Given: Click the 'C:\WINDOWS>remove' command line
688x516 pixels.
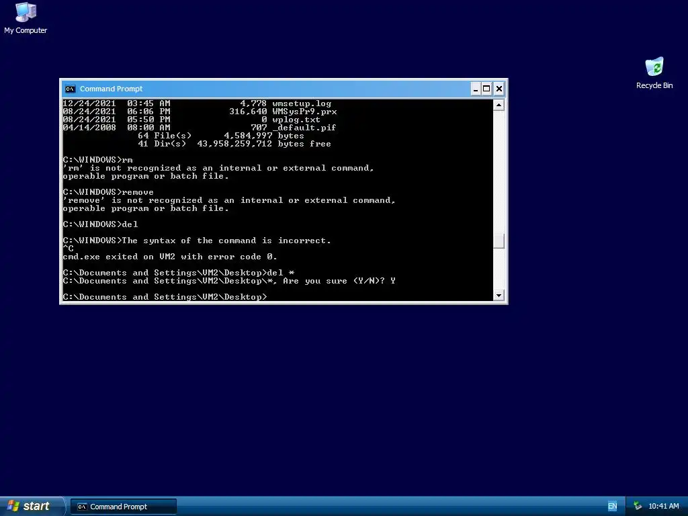Looking at the screenshot, I should click(108, 192).
